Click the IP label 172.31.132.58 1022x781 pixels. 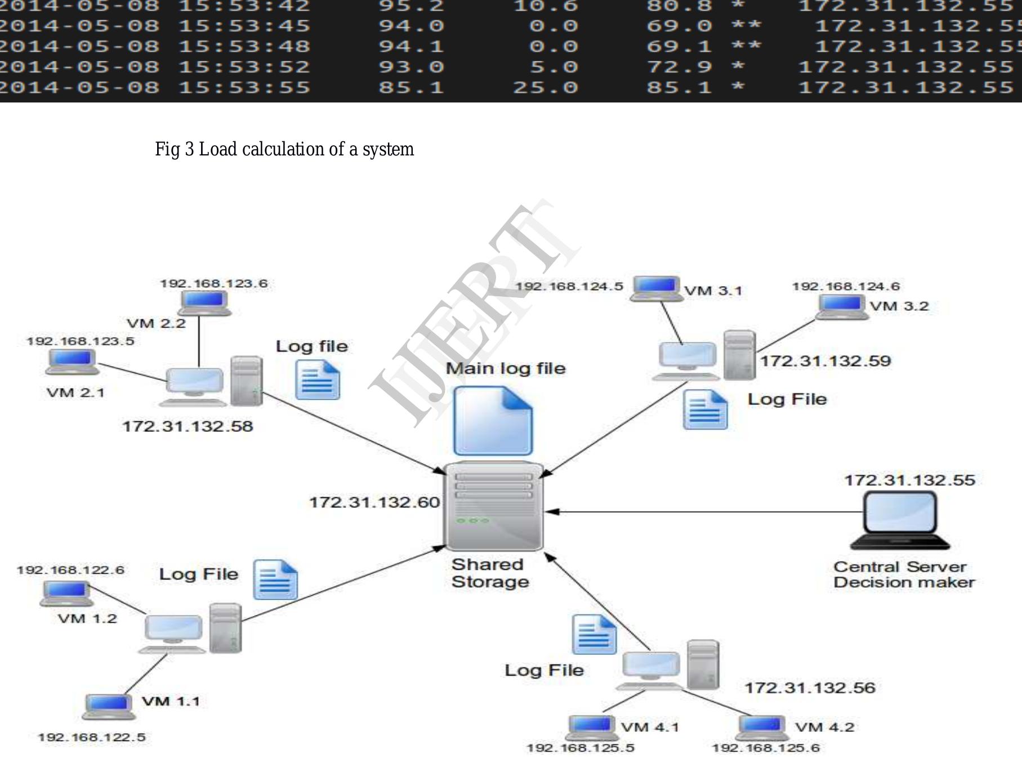click(188, 426)
